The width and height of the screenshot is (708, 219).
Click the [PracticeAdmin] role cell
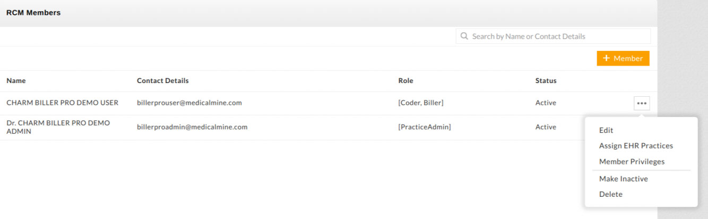pyautogui.click(x=424, y=127)
